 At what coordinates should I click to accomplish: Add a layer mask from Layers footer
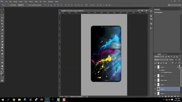tap(166, 96)
